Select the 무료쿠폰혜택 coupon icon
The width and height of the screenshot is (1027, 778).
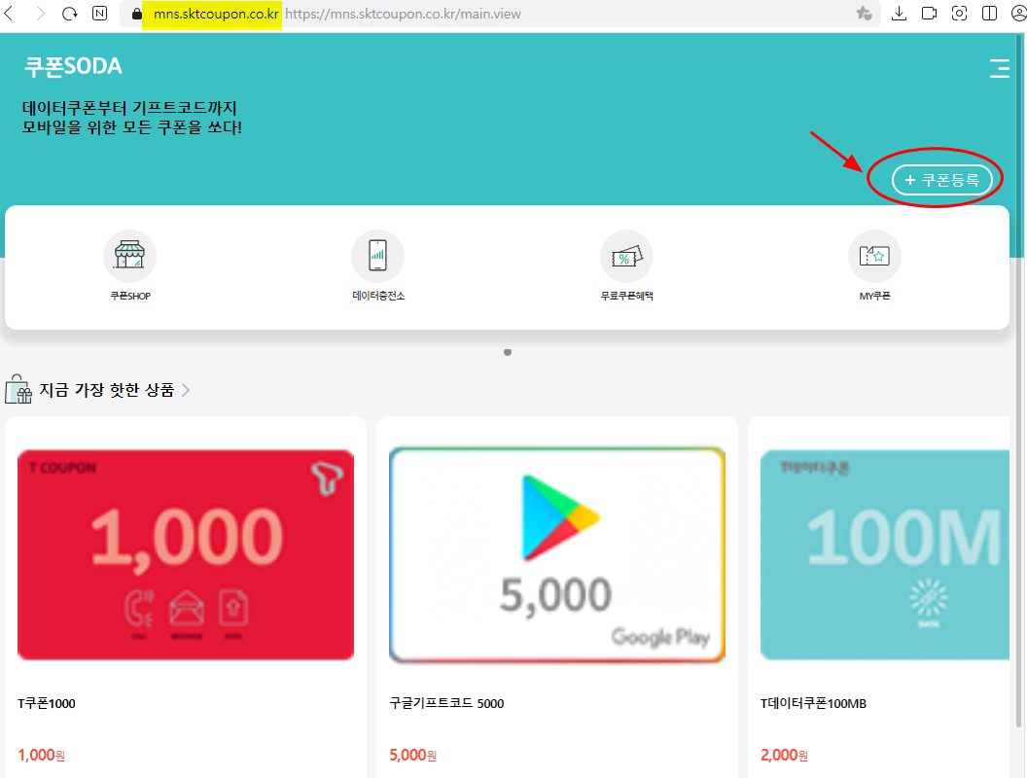click(x=626, y=255)
